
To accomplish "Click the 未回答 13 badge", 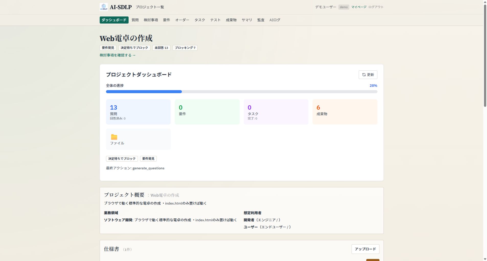I will pos(161,48).
